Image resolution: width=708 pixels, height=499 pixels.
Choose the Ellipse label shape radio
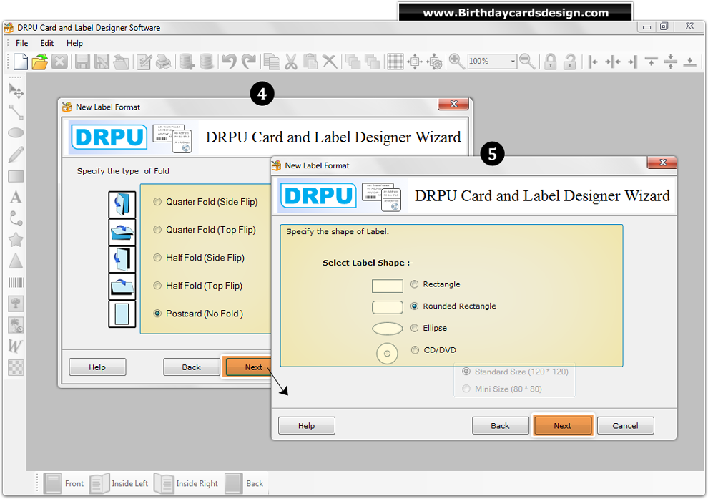[x=415, y=328]
